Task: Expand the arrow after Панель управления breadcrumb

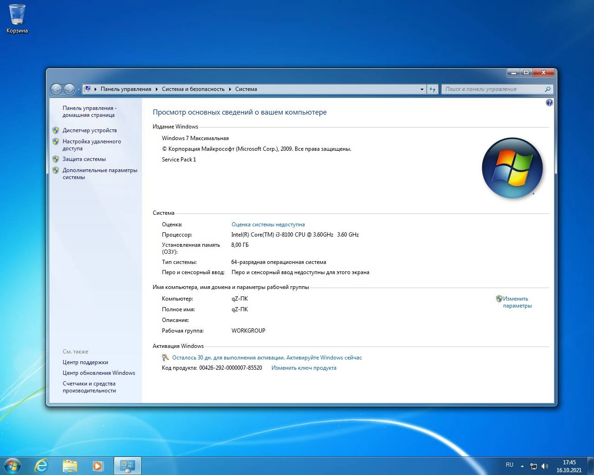Action: (x=157, y=89)
